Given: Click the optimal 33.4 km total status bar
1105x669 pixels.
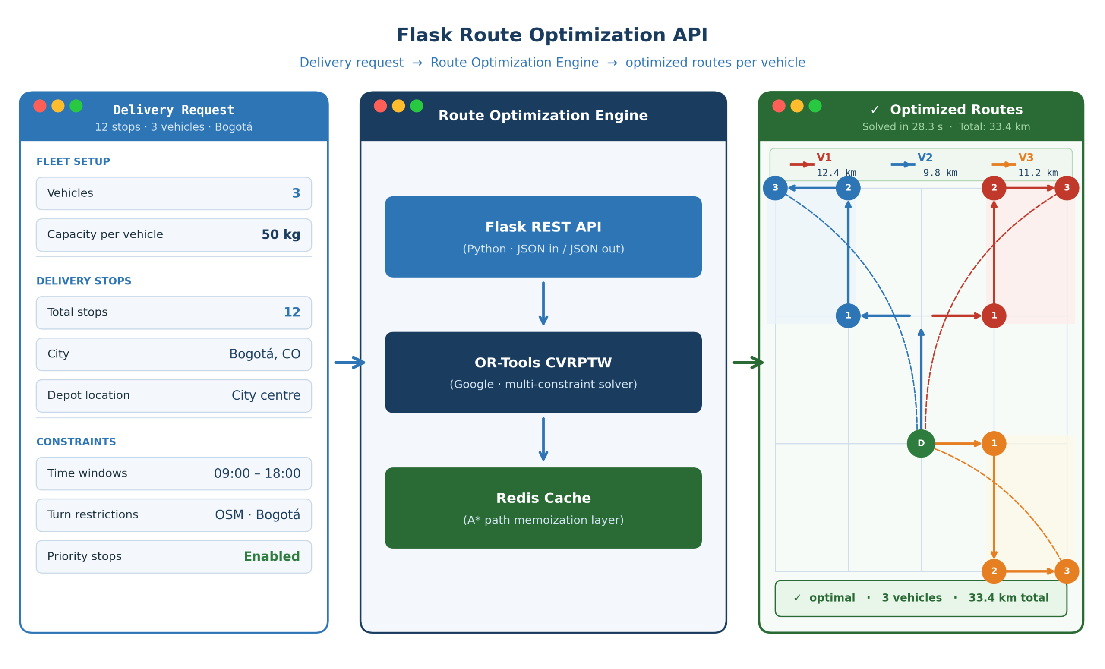Looking at the screenshot, I should [x=921, y=599].
